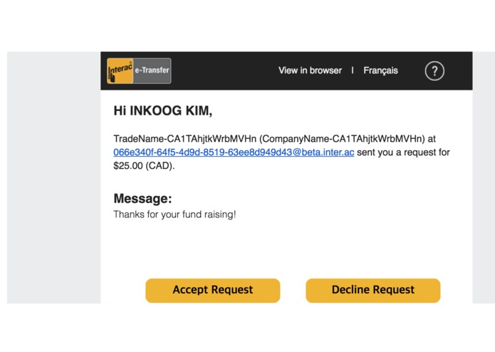Click the $25.00 (CAD) amount text

click(x=144, y=166)
